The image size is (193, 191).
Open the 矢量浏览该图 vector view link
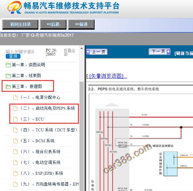(107, 76)
